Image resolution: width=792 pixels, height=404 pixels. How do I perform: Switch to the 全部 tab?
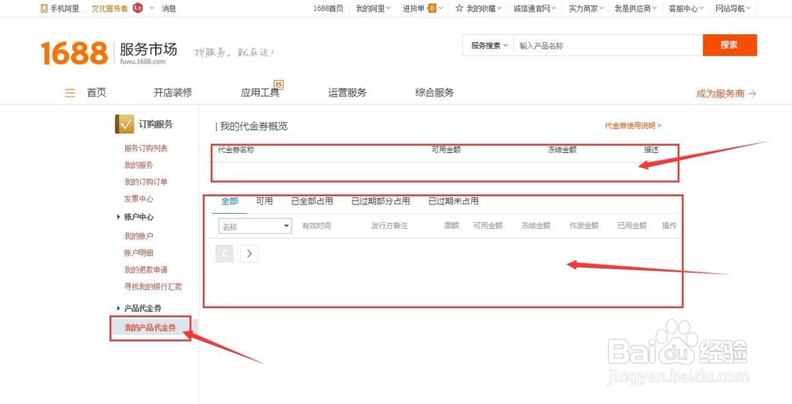pyautogui.click(x=230, y=201)
